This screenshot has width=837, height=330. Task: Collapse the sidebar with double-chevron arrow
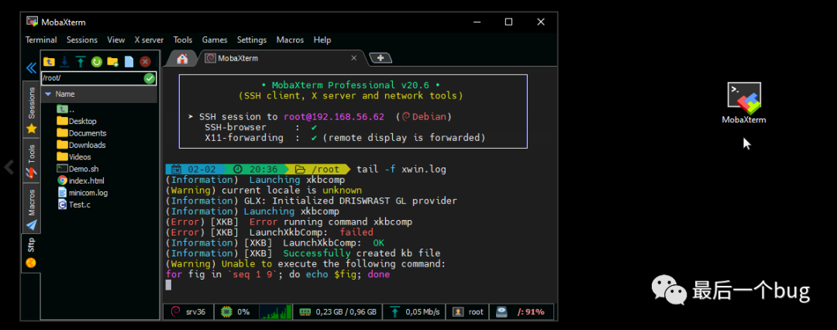[31, 68]
